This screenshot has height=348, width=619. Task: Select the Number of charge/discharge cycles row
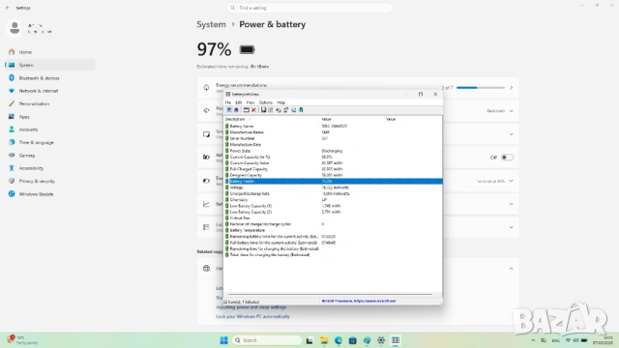tap(333, 224)
